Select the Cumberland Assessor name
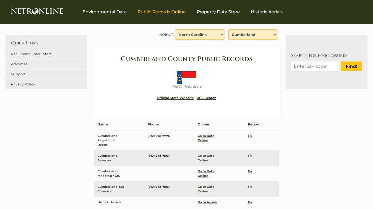Screen dimensions: 373x209 107,158
